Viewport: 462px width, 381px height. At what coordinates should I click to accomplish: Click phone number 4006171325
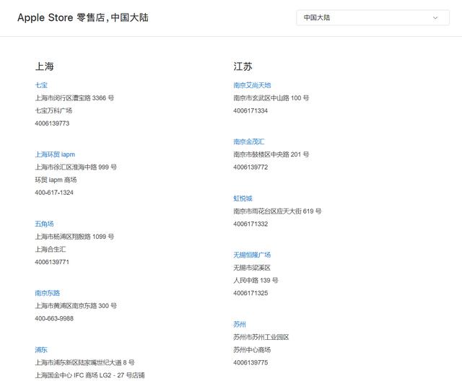(250, 293)
